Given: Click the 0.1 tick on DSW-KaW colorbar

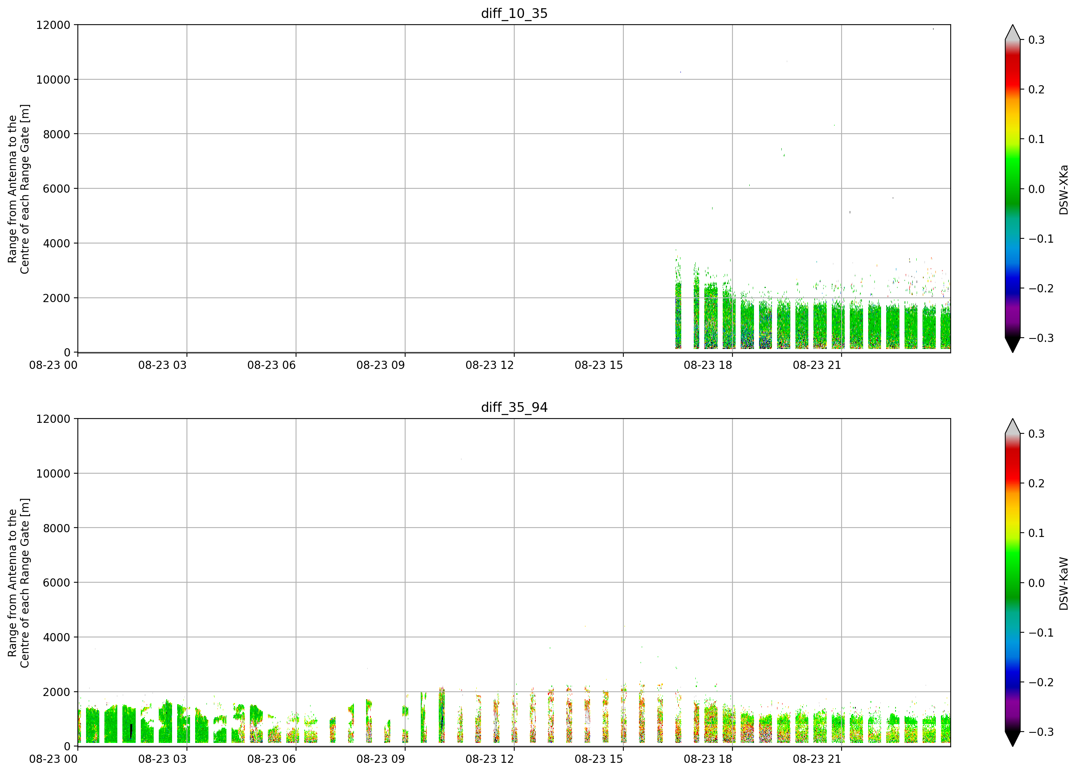Looking at the screenshot, I should [x=1037, y=533].
